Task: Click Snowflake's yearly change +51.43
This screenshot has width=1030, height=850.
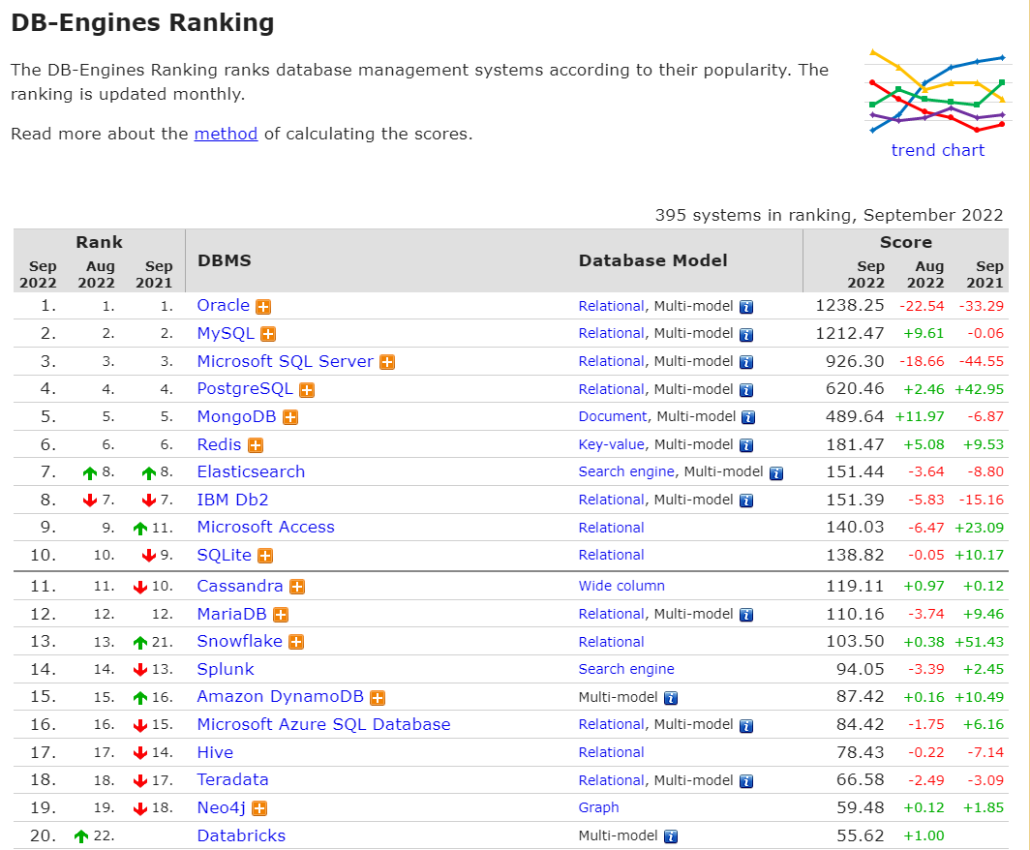Action: tap(980, 642)
